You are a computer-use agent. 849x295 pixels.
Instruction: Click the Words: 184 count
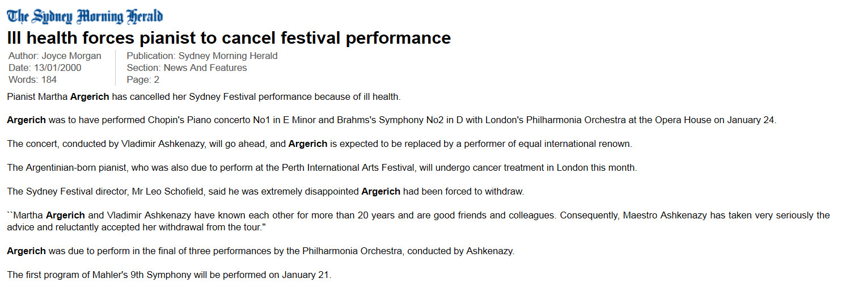pos(32,79)
